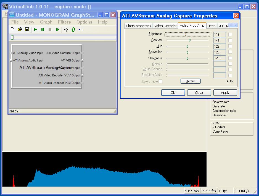Image resolution: width=259 pixels, height=196 pixels.
Task: Click the 2211KB/s status bar entry
Action: (x=242, y=191)
